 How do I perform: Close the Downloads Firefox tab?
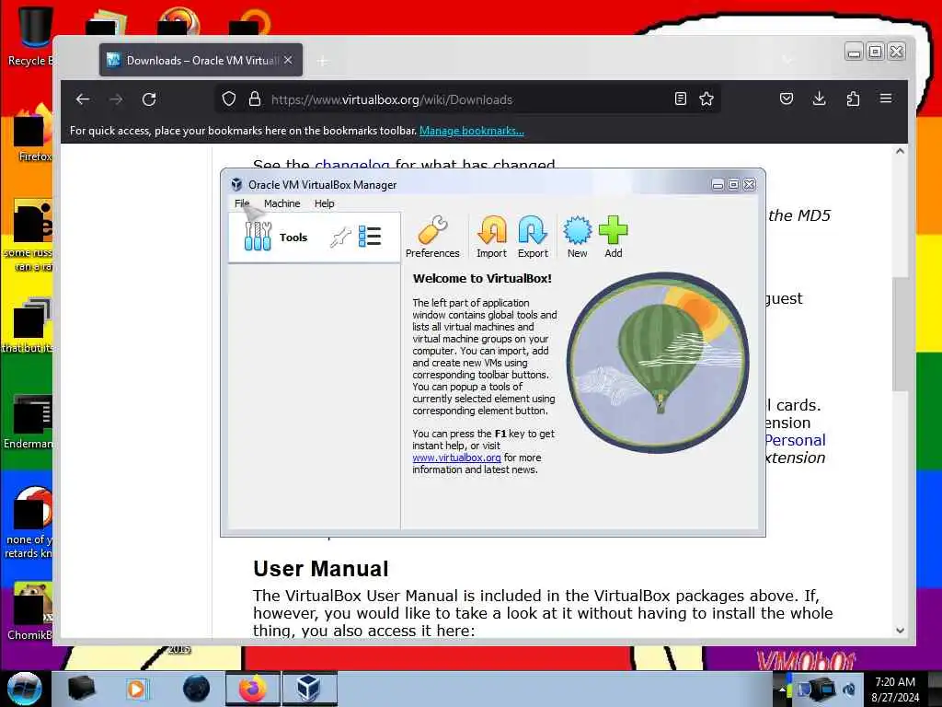(x=288, y=60)
